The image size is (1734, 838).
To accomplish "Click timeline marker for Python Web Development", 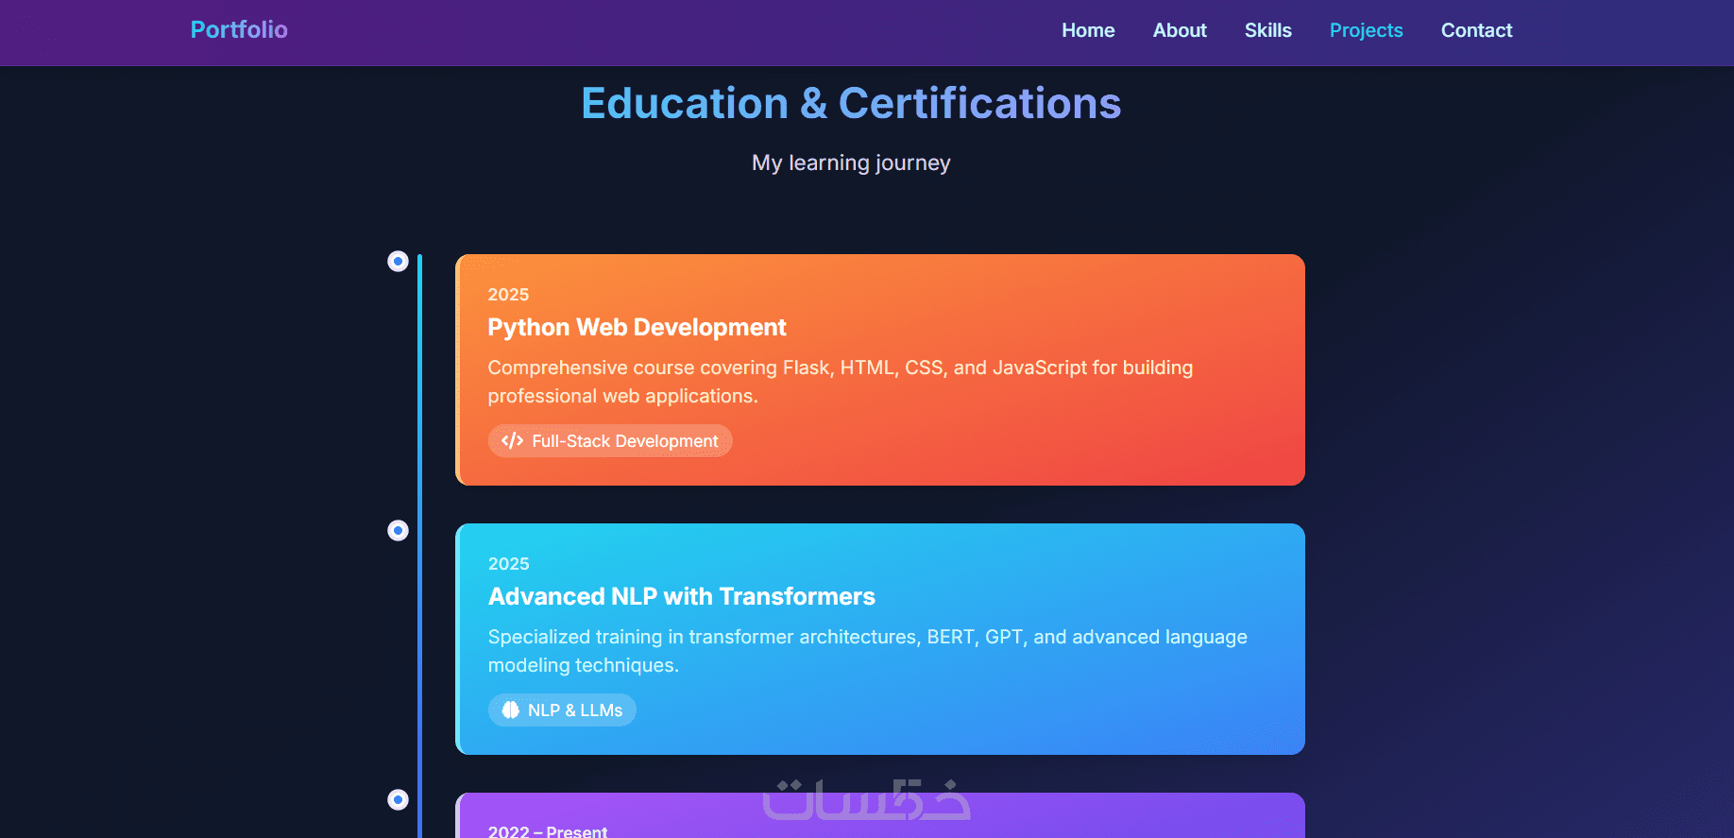I will point(399,261).
